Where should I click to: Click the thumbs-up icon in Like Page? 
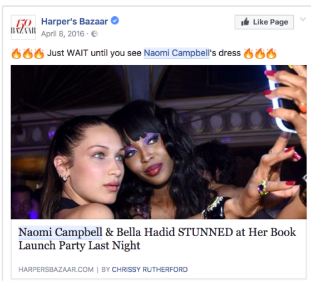[x=245, y=22]
